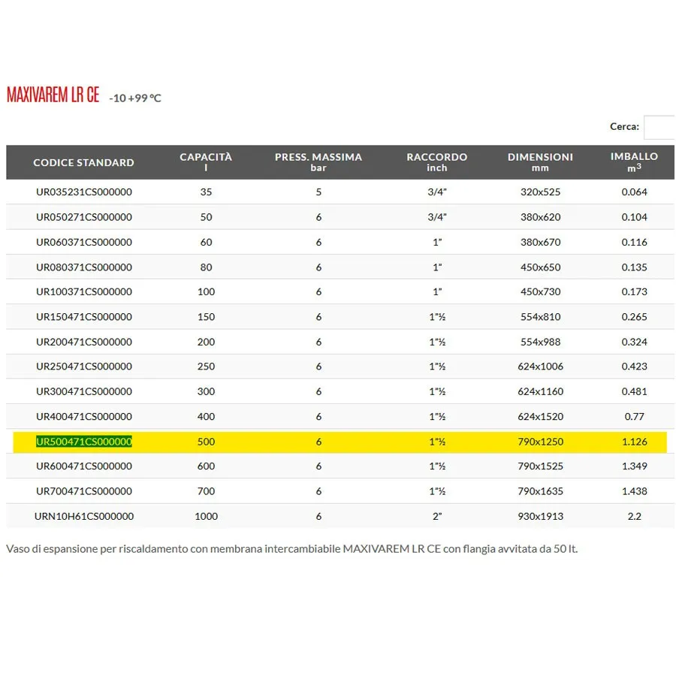
Task: Sort by Imballo column header
Action: [634, 162]
